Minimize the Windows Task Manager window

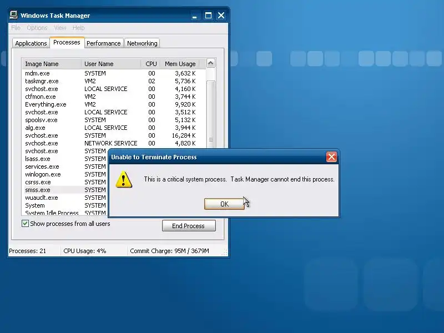195,16
